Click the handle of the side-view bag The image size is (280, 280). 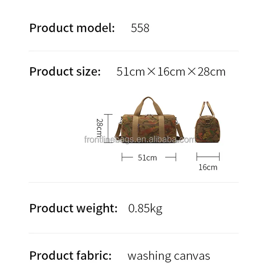pos(206,107)
